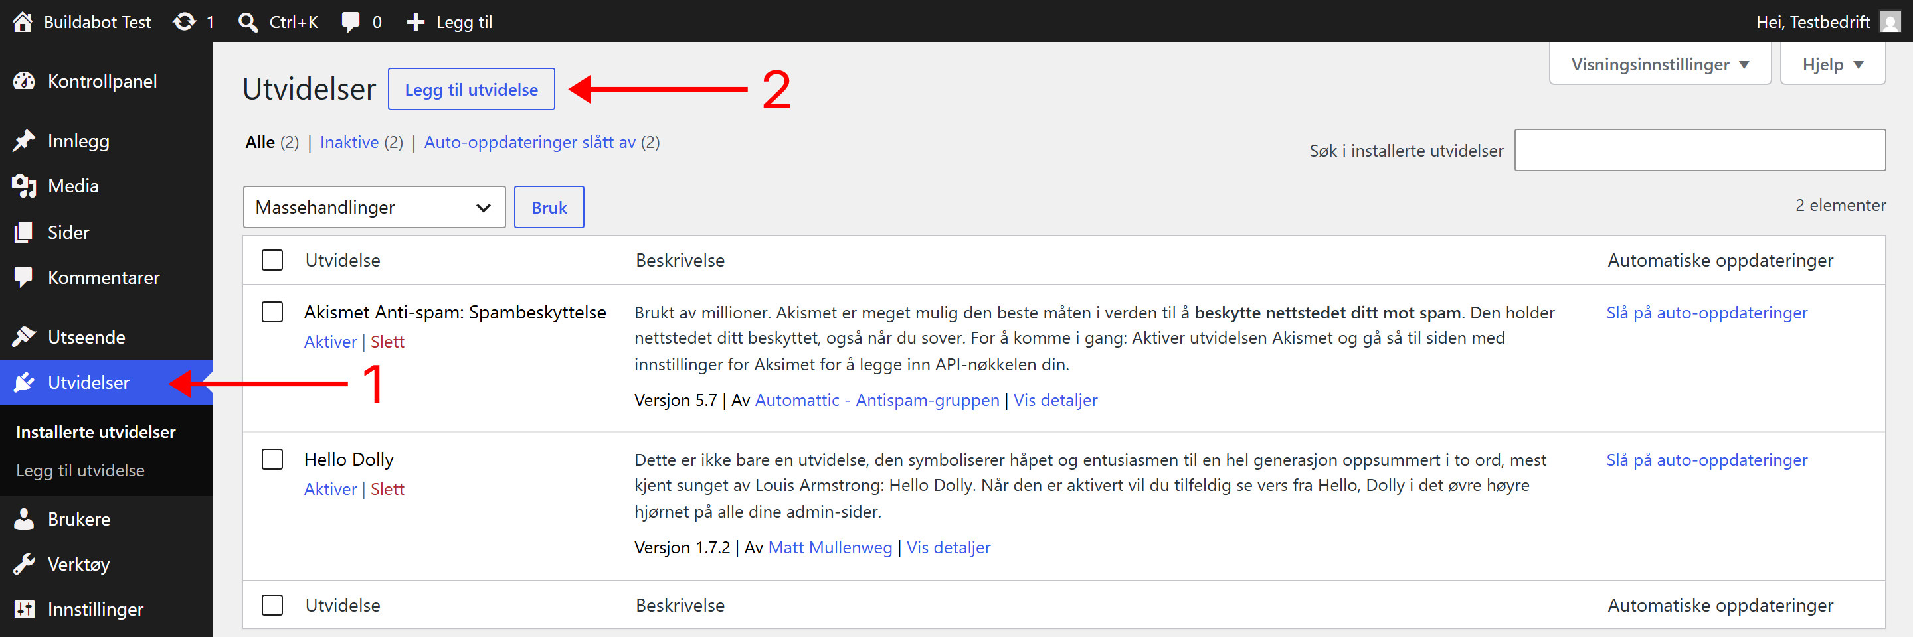
Task: Expand the Hjelp tab
Action: 1832,64
